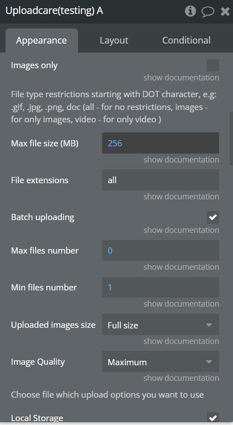Expand the Uploaded images size dropdown

161,324
